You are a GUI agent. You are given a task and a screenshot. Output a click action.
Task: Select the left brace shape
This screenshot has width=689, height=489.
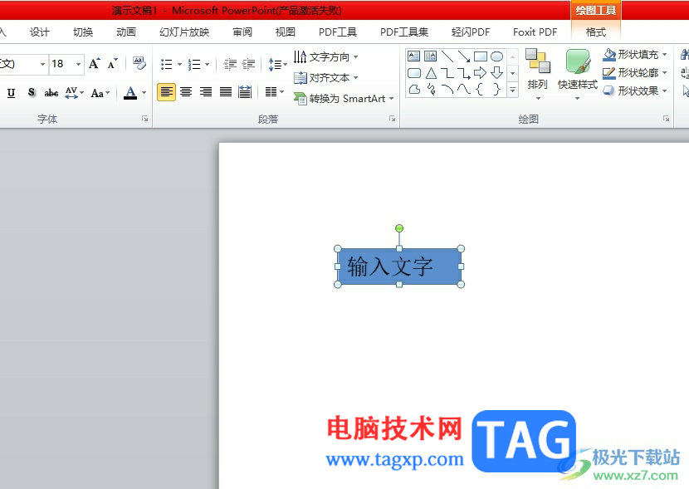pos(480,89)
